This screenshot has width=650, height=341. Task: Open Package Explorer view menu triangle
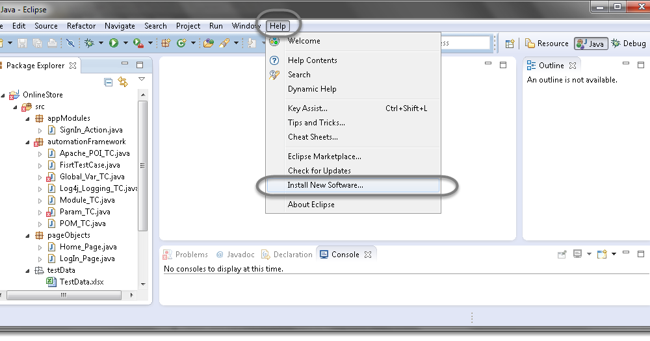pos(142,79)
